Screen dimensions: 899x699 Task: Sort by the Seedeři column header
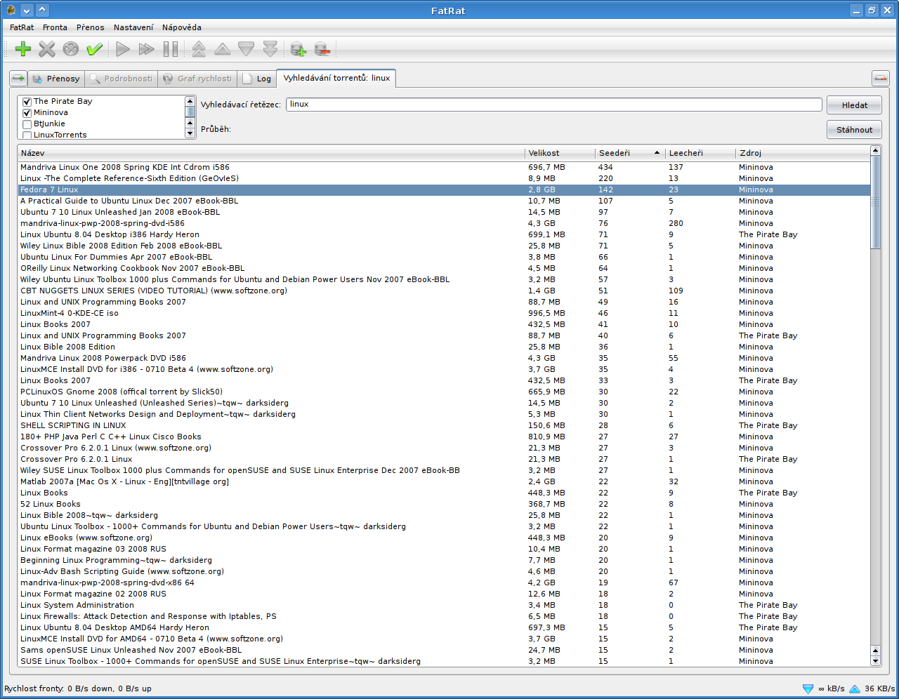coord(630,153)
